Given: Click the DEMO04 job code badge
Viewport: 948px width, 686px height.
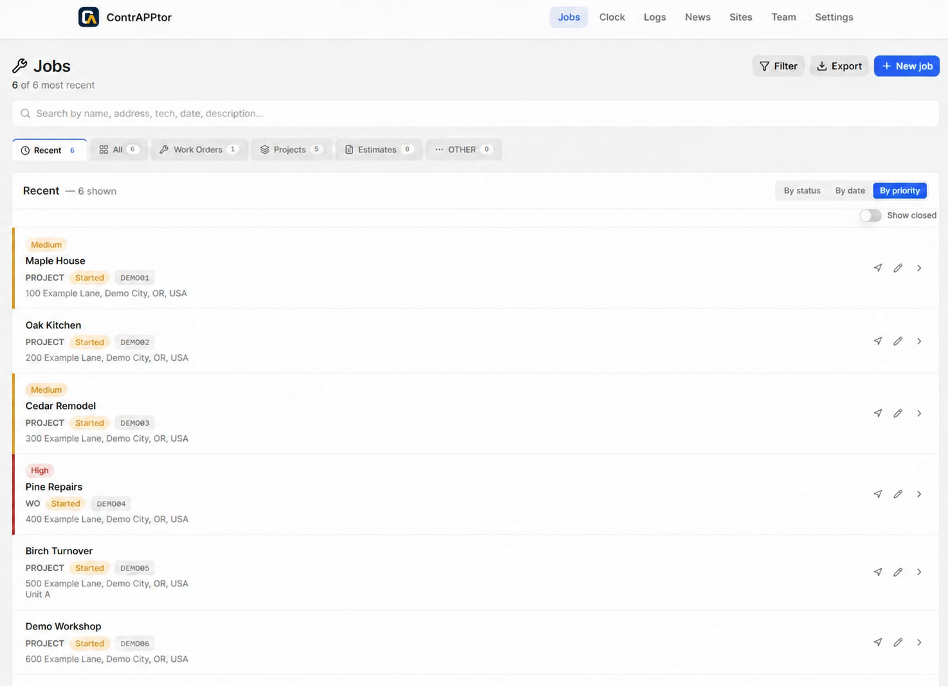Looking at the screenshot, I should pyautogui.click(x=111, y=504).
